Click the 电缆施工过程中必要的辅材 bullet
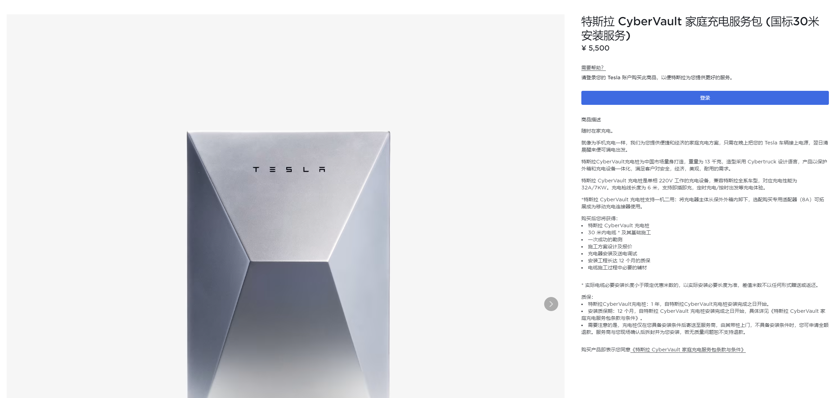Screen dimensions: 838x398 (617, 268)
